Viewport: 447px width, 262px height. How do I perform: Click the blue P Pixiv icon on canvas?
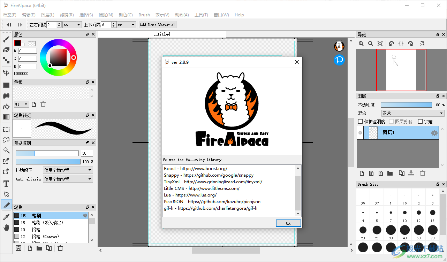pos(339,60)
